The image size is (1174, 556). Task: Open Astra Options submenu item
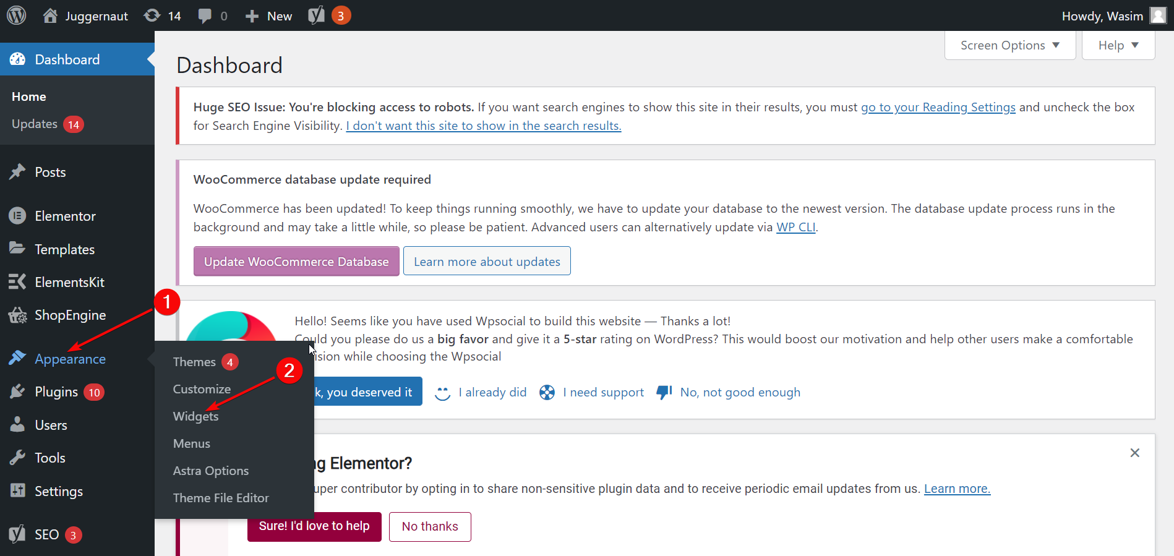(x=211, y=471)
